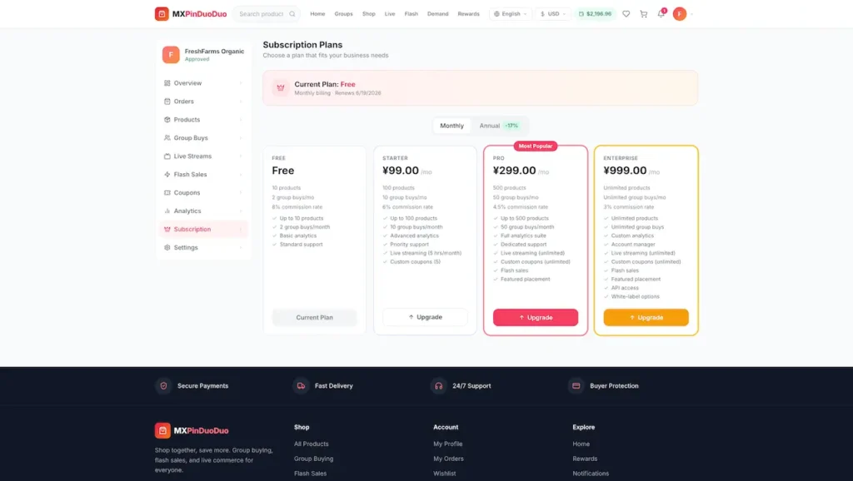Switch billing to Annual
The height and width of the screenshot is (481, 853).
(x=499, y=126)
